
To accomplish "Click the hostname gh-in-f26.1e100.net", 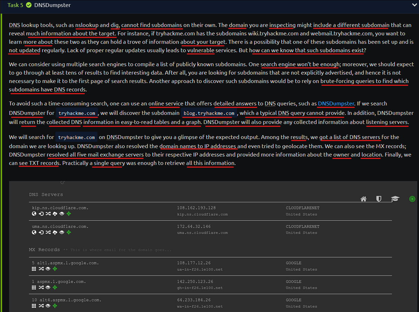I will point(200,288).
